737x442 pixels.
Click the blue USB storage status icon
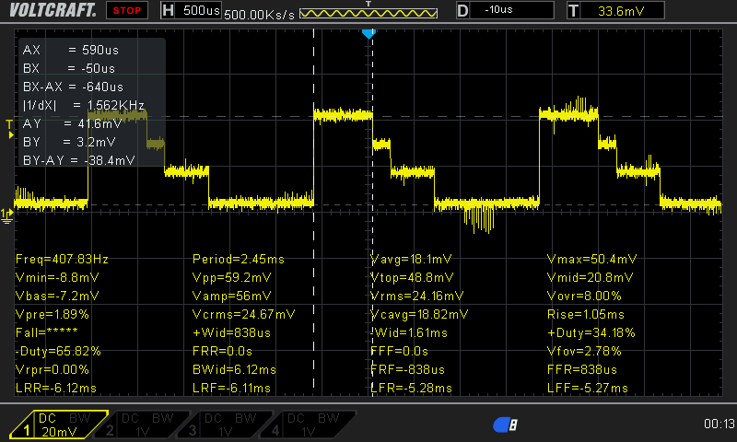[x=505, y=425]
